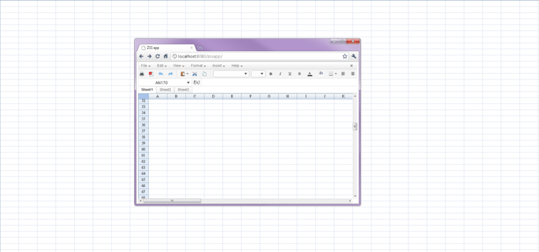Reload the page in browser

coord(158,56)
